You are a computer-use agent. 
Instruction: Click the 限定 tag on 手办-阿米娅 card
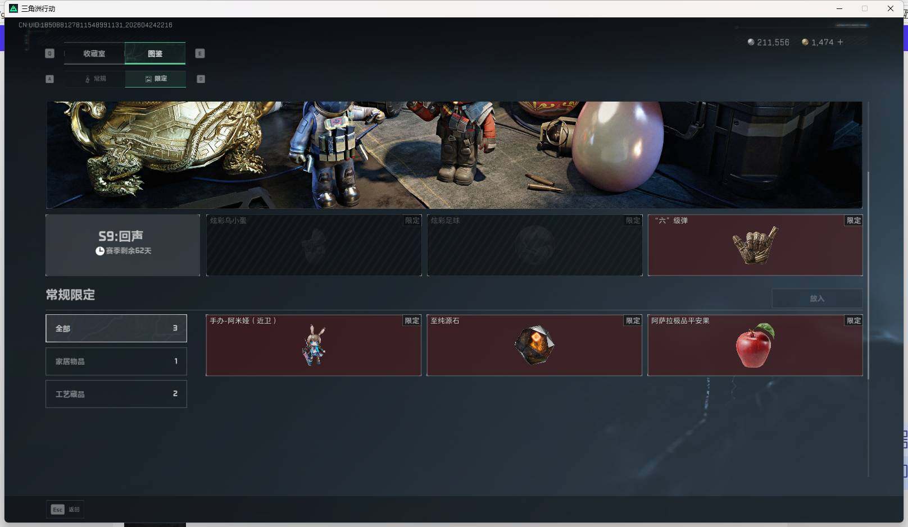tap(412, 320)
